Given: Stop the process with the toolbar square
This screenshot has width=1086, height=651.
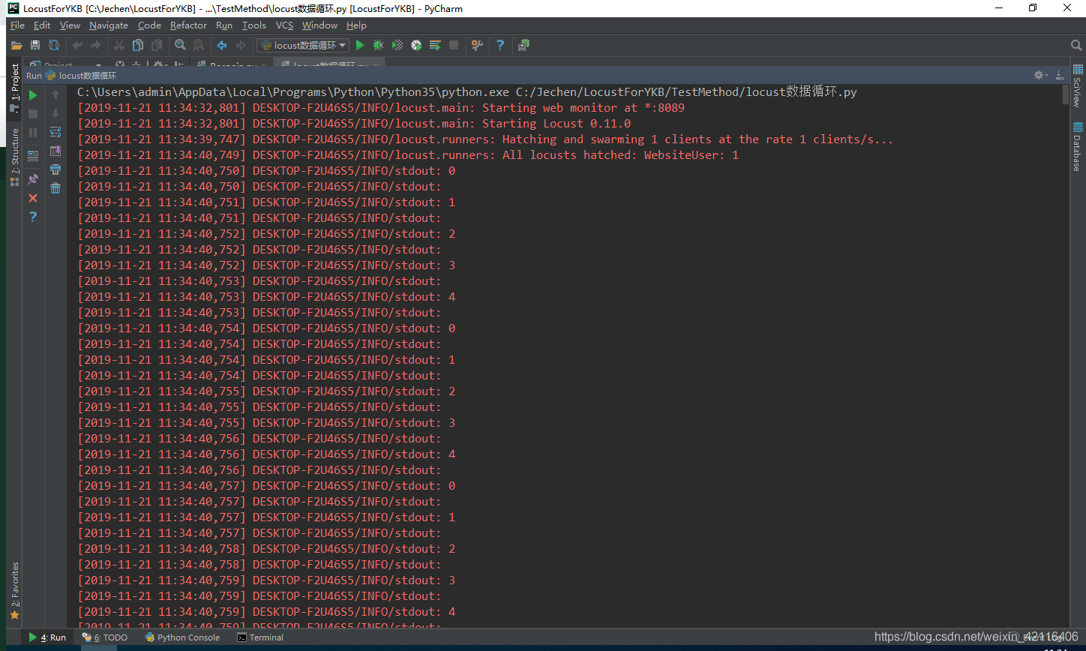Looking at the screenshot, I should [x=454, y=45].
